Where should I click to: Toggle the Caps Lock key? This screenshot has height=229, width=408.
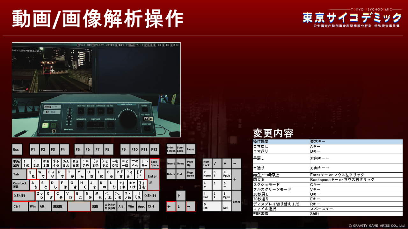coord(21,185)
